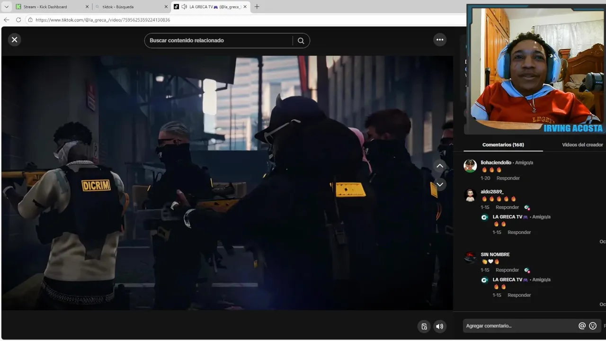The height and width of the screenshot is (341, 606).
Task: Switch to the Comentarios (168) tab
Action: pyautogui.click(x=503, y=145)
